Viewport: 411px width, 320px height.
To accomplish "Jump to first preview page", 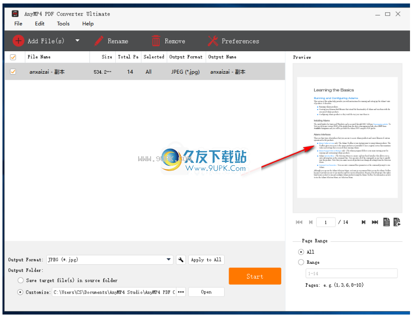I will click(299, 222).
